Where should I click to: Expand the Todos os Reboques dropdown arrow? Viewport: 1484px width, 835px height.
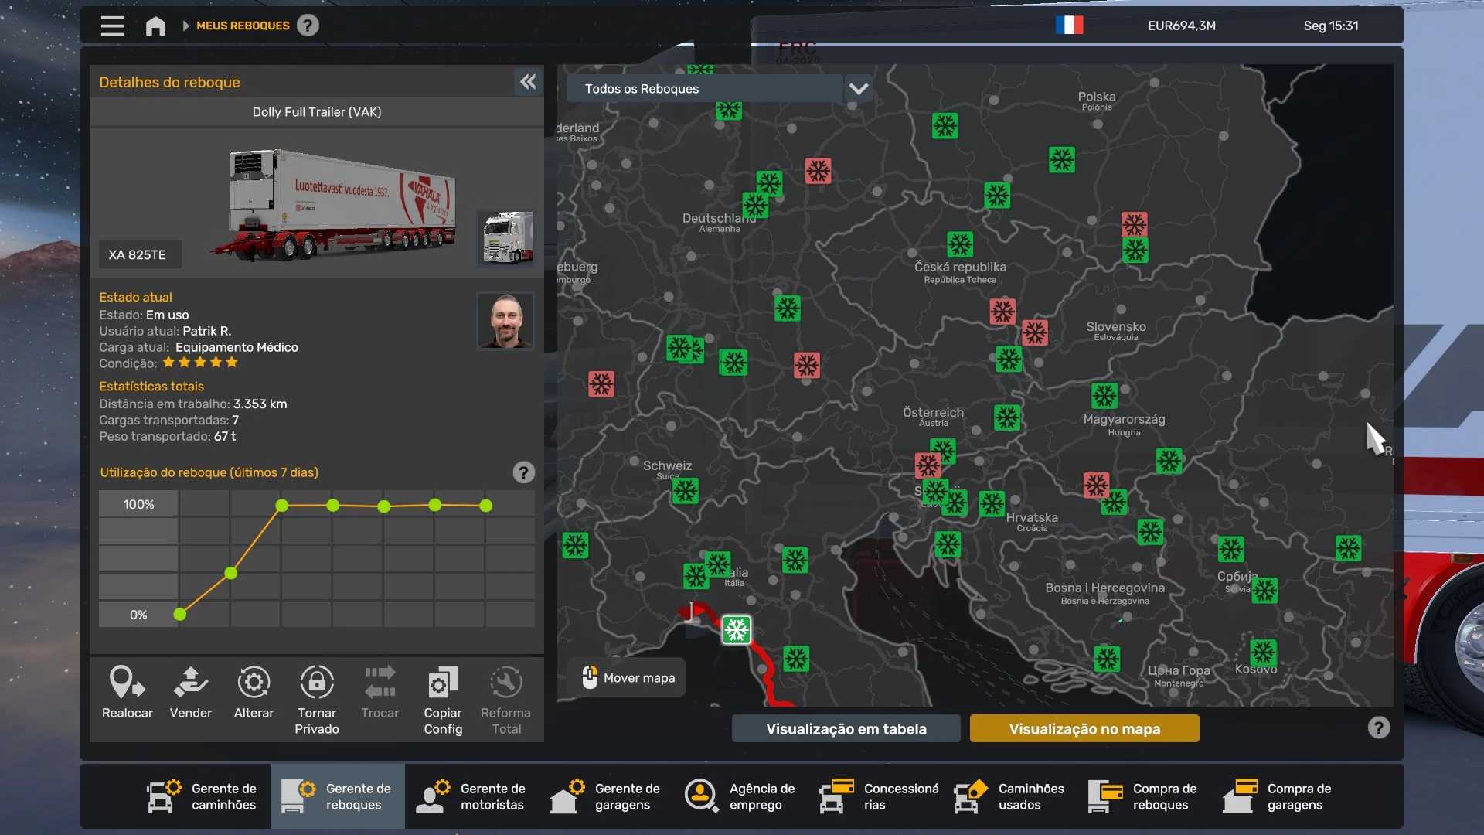pos(858,89)
